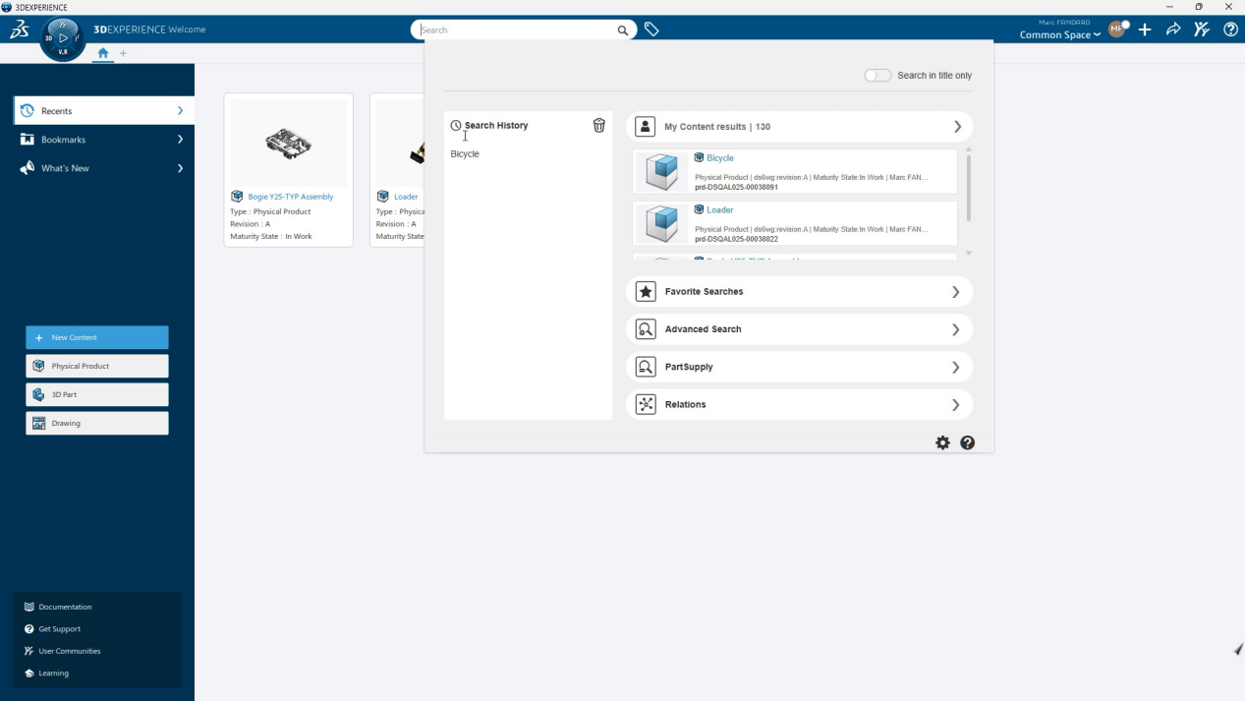Open the 6WTags tag icon
Screen dimensions: 1245x701
pyautogui.click(x=651, y=29)
